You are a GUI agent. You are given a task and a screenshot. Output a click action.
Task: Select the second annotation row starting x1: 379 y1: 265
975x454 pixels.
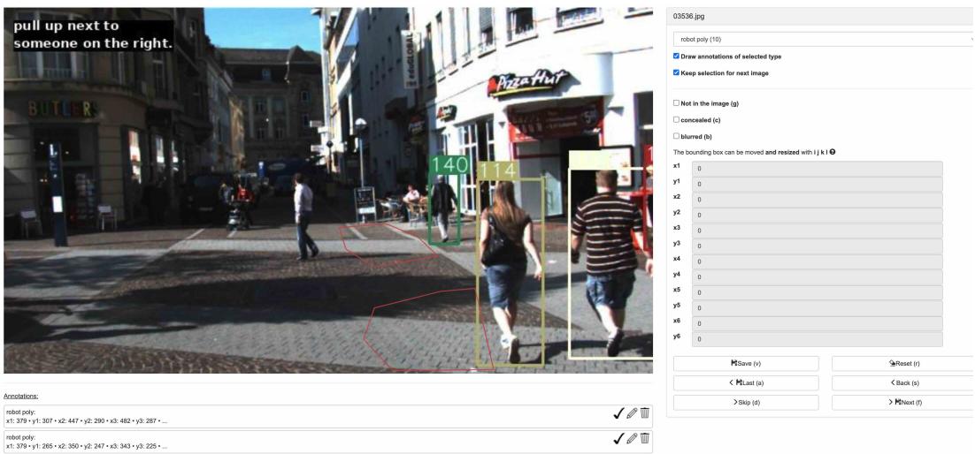[x=328, y=442]
